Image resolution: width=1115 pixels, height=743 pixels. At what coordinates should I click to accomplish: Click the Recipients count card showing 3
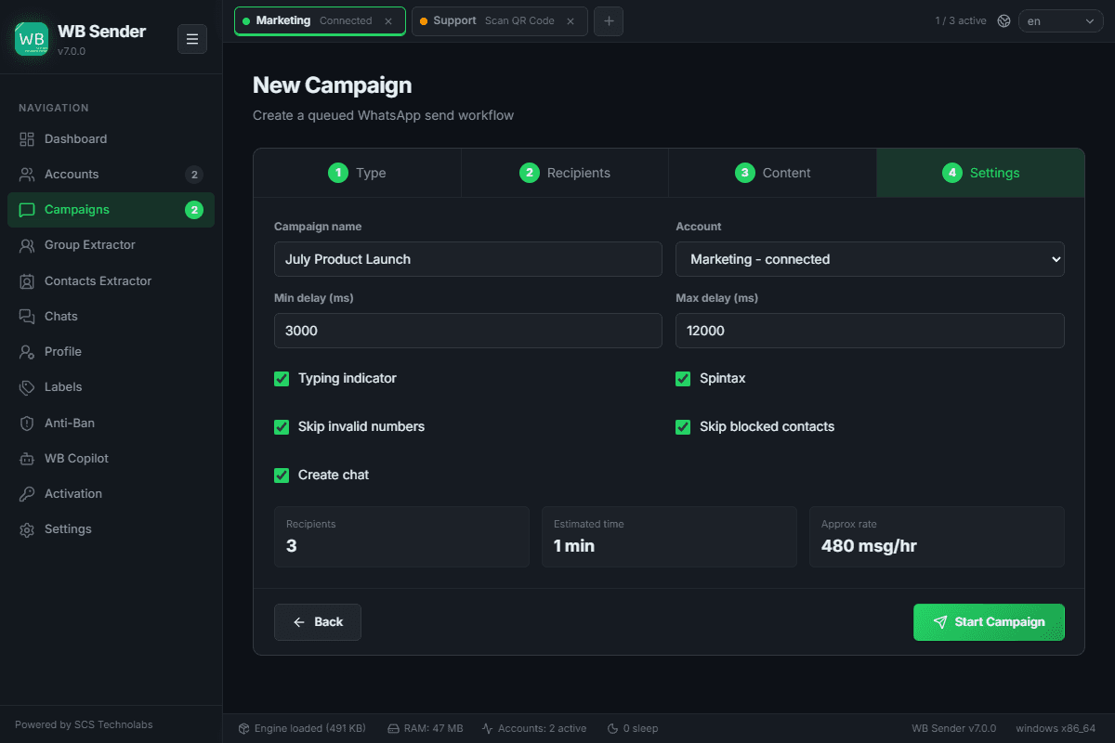[401, 537]
